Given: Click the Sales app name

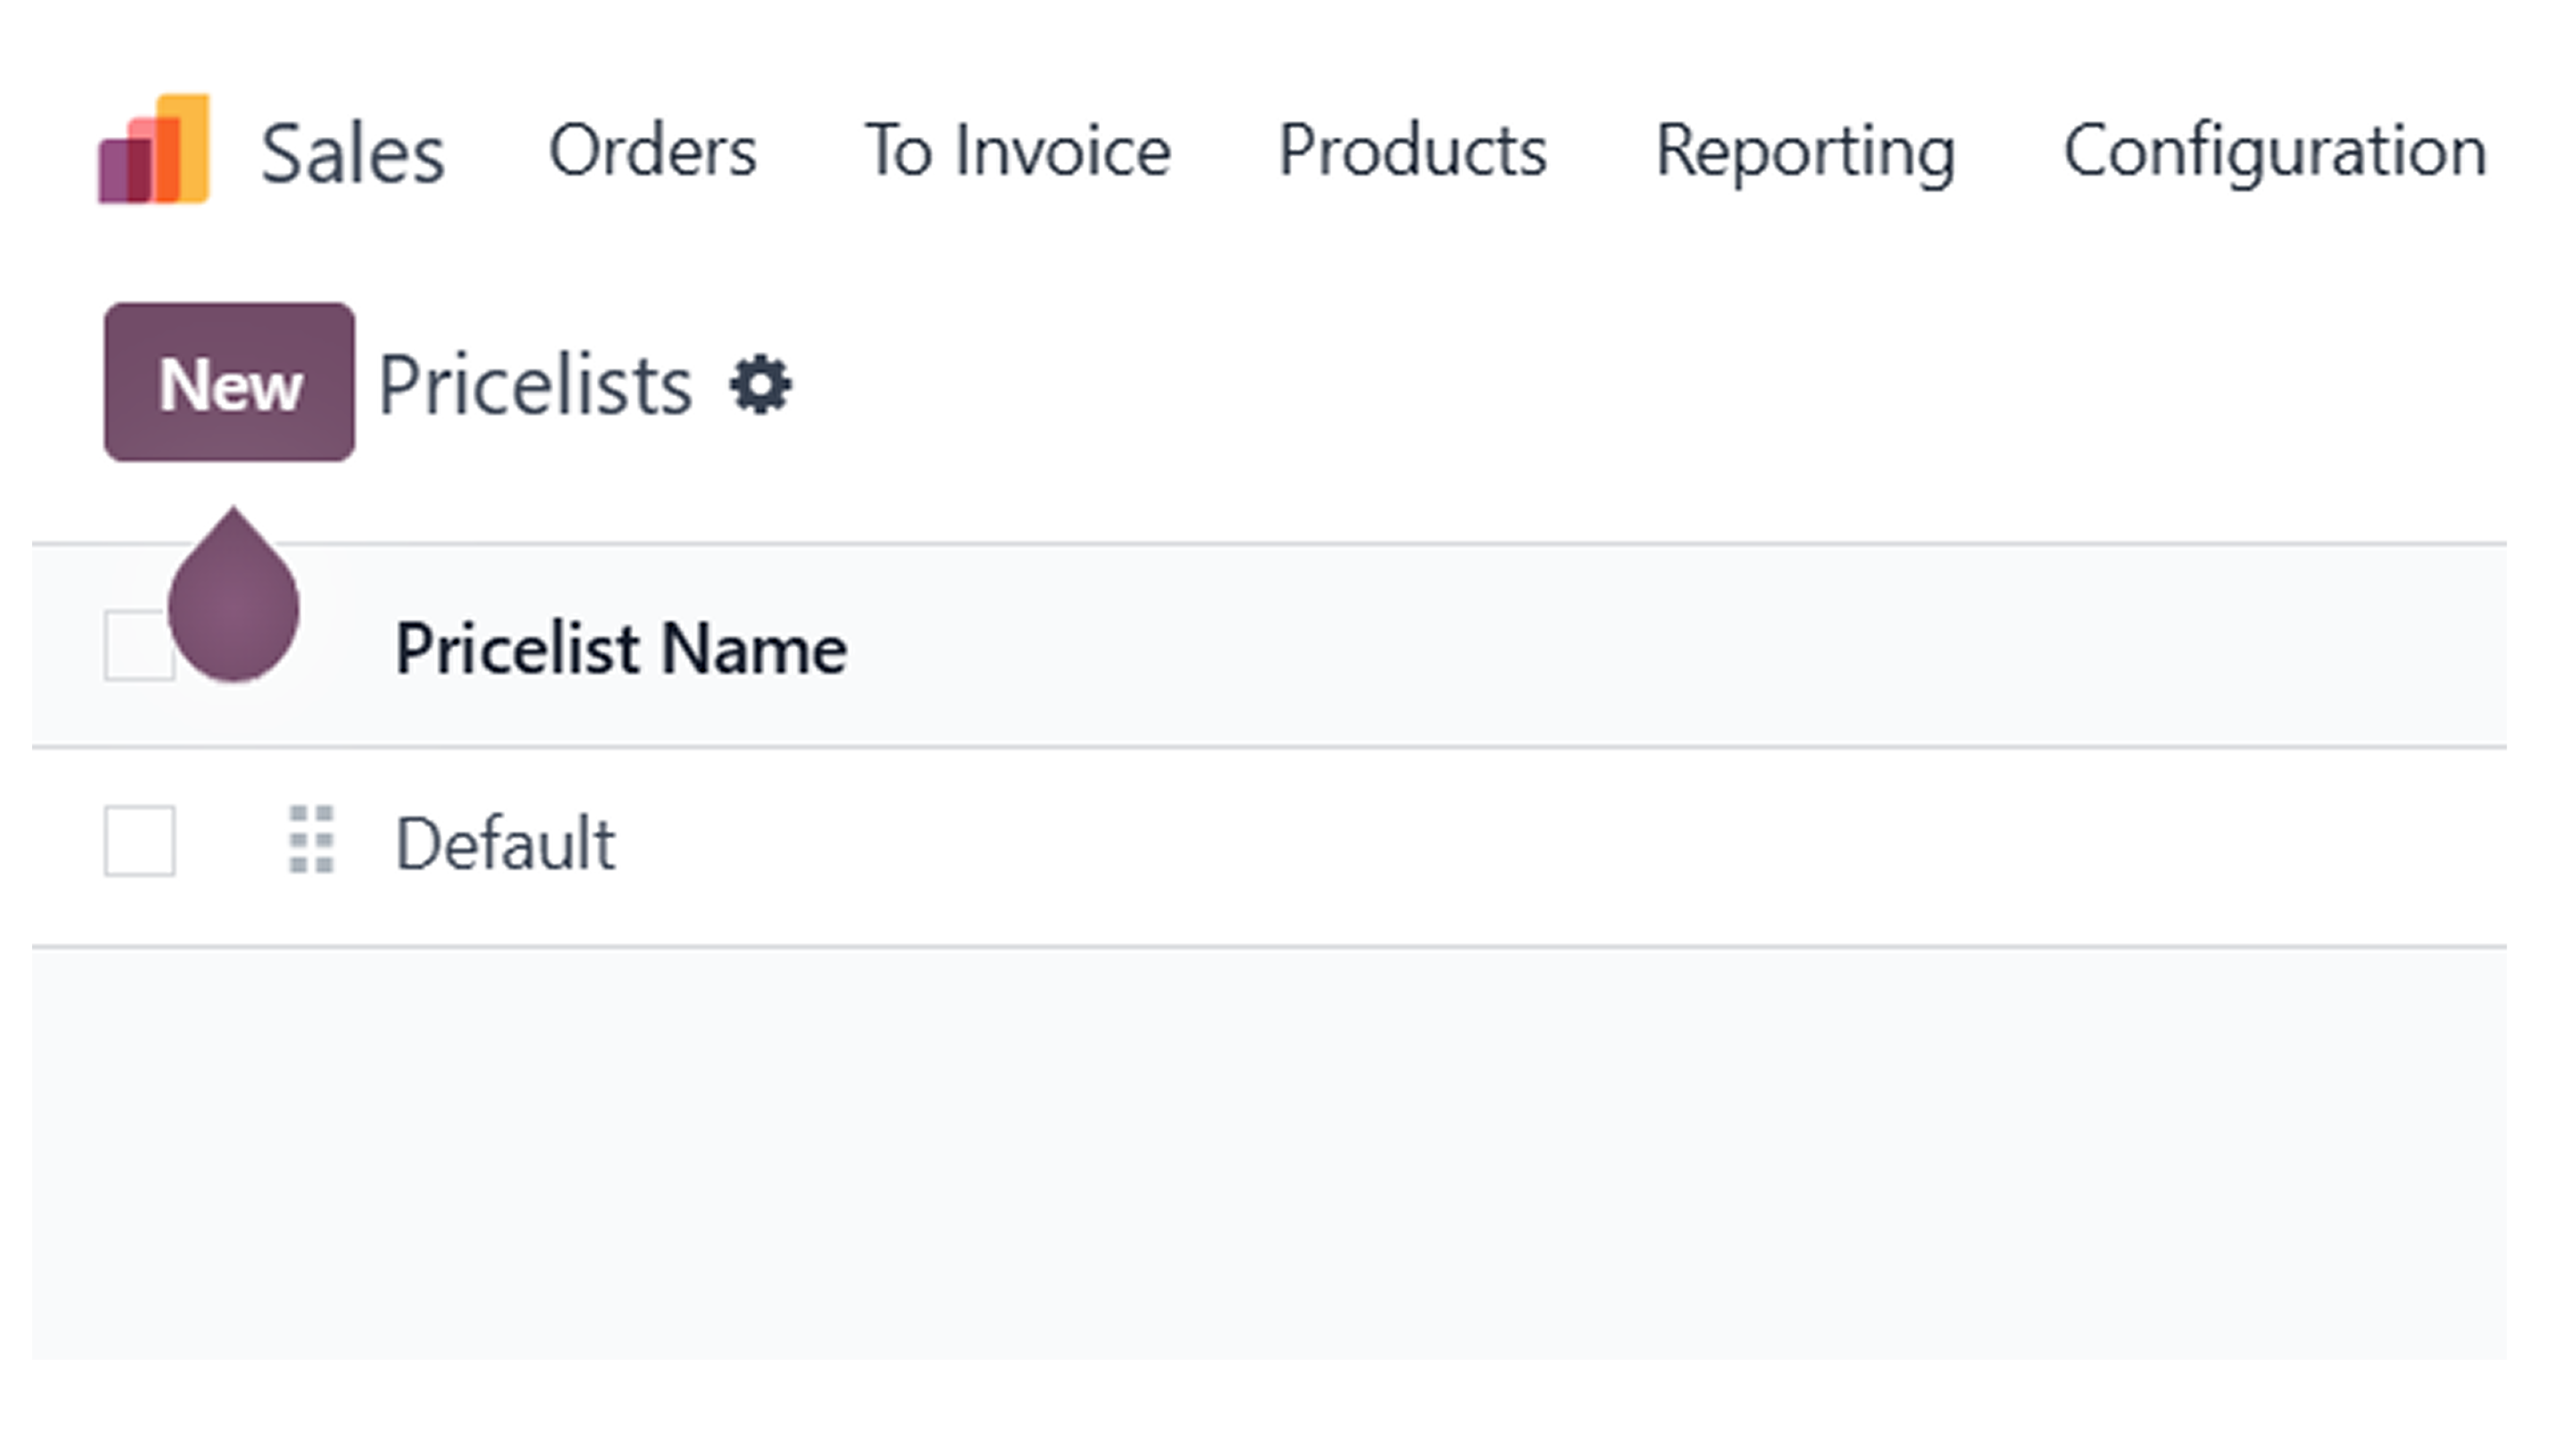Looking at the screenshot, I should [353, 153].
